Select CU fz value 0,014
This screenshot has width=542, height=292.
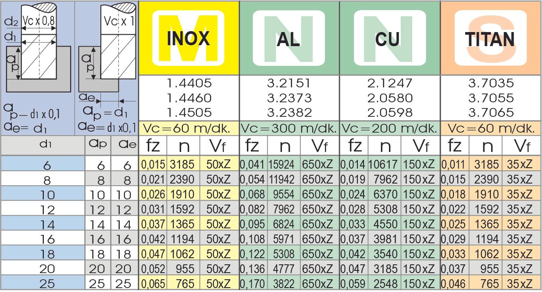point(353,165)
